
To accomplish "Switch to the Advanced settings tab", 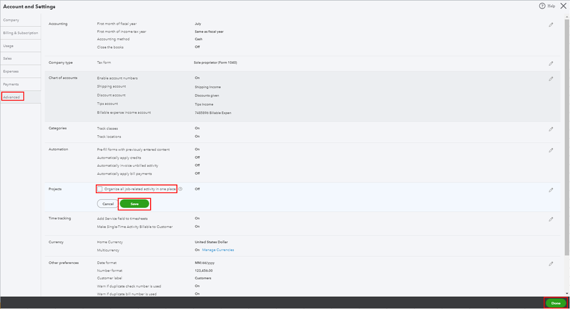I will (x=12, y=97).
